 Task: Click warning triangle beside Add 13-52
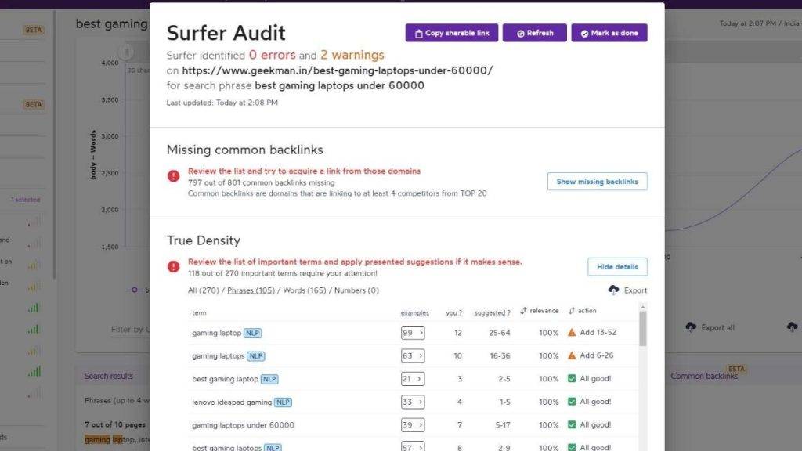[572, 332]
